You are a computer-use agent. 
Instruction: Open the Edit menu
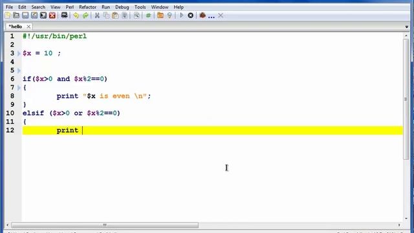pos(22,7)
